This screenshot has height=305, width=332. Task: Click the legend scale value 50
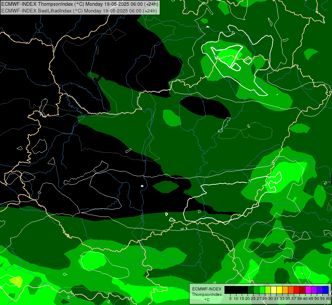tap(317, 299)
